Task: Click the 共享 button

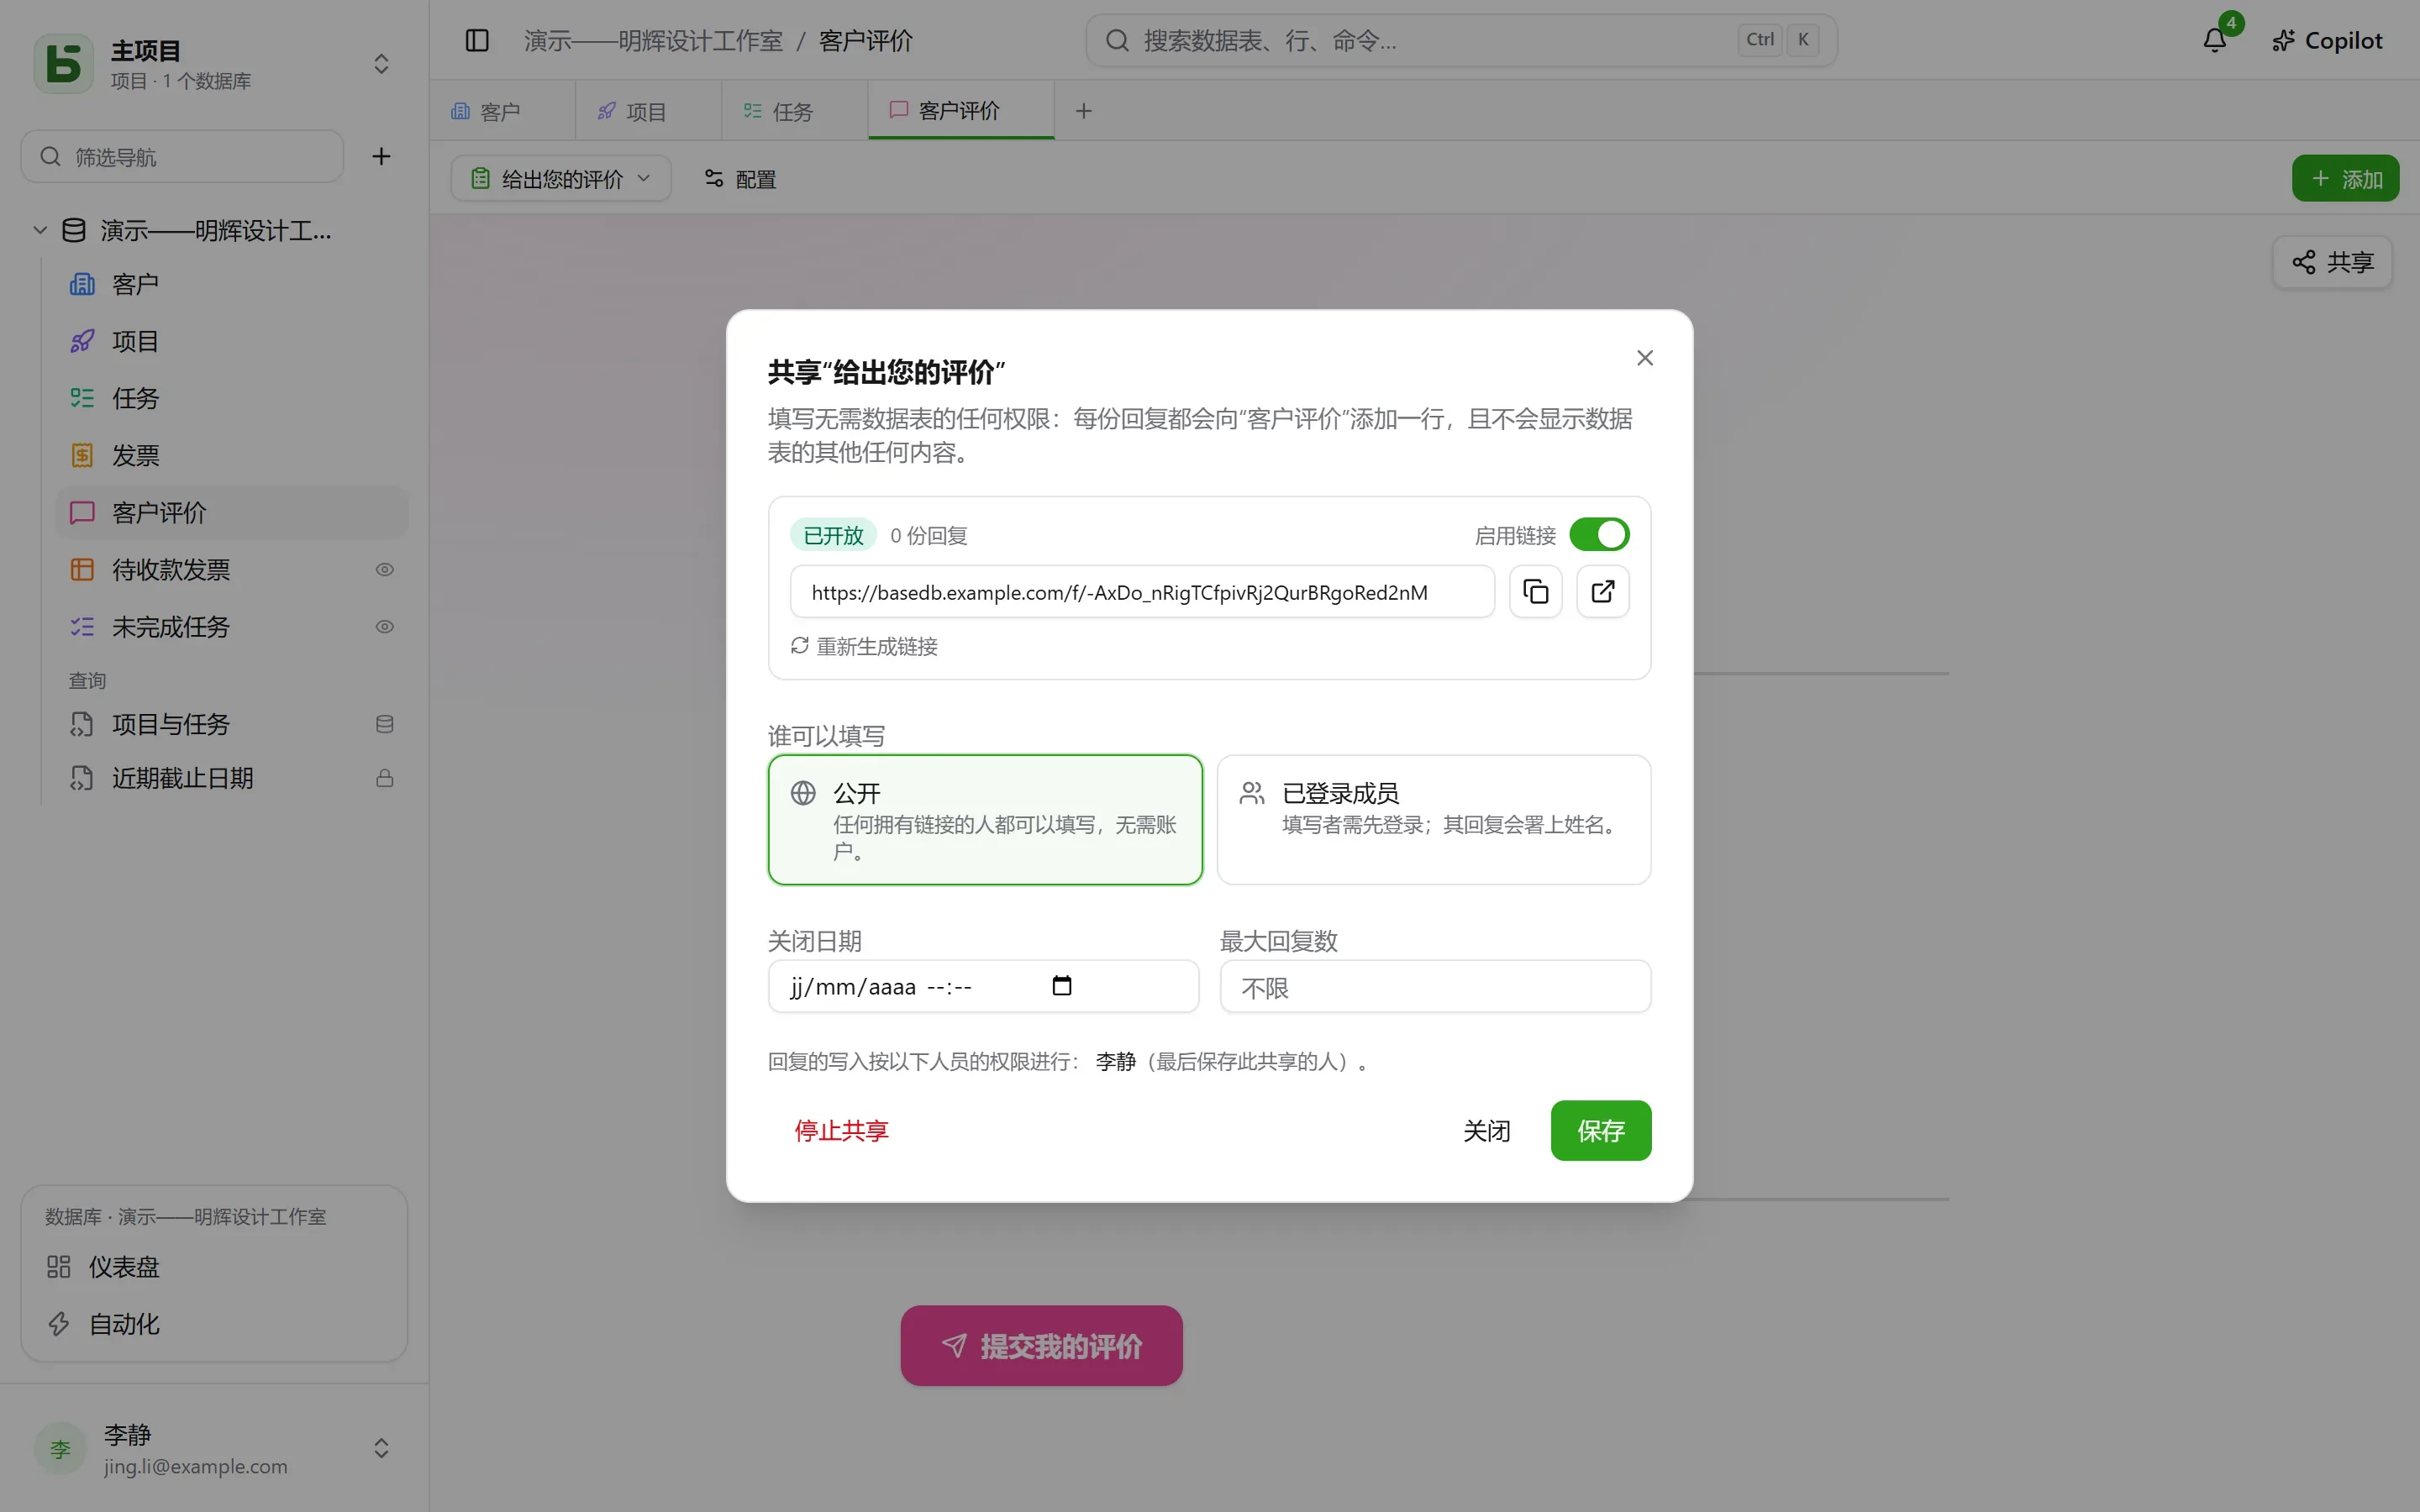Action: click(x=2332, y=262)
